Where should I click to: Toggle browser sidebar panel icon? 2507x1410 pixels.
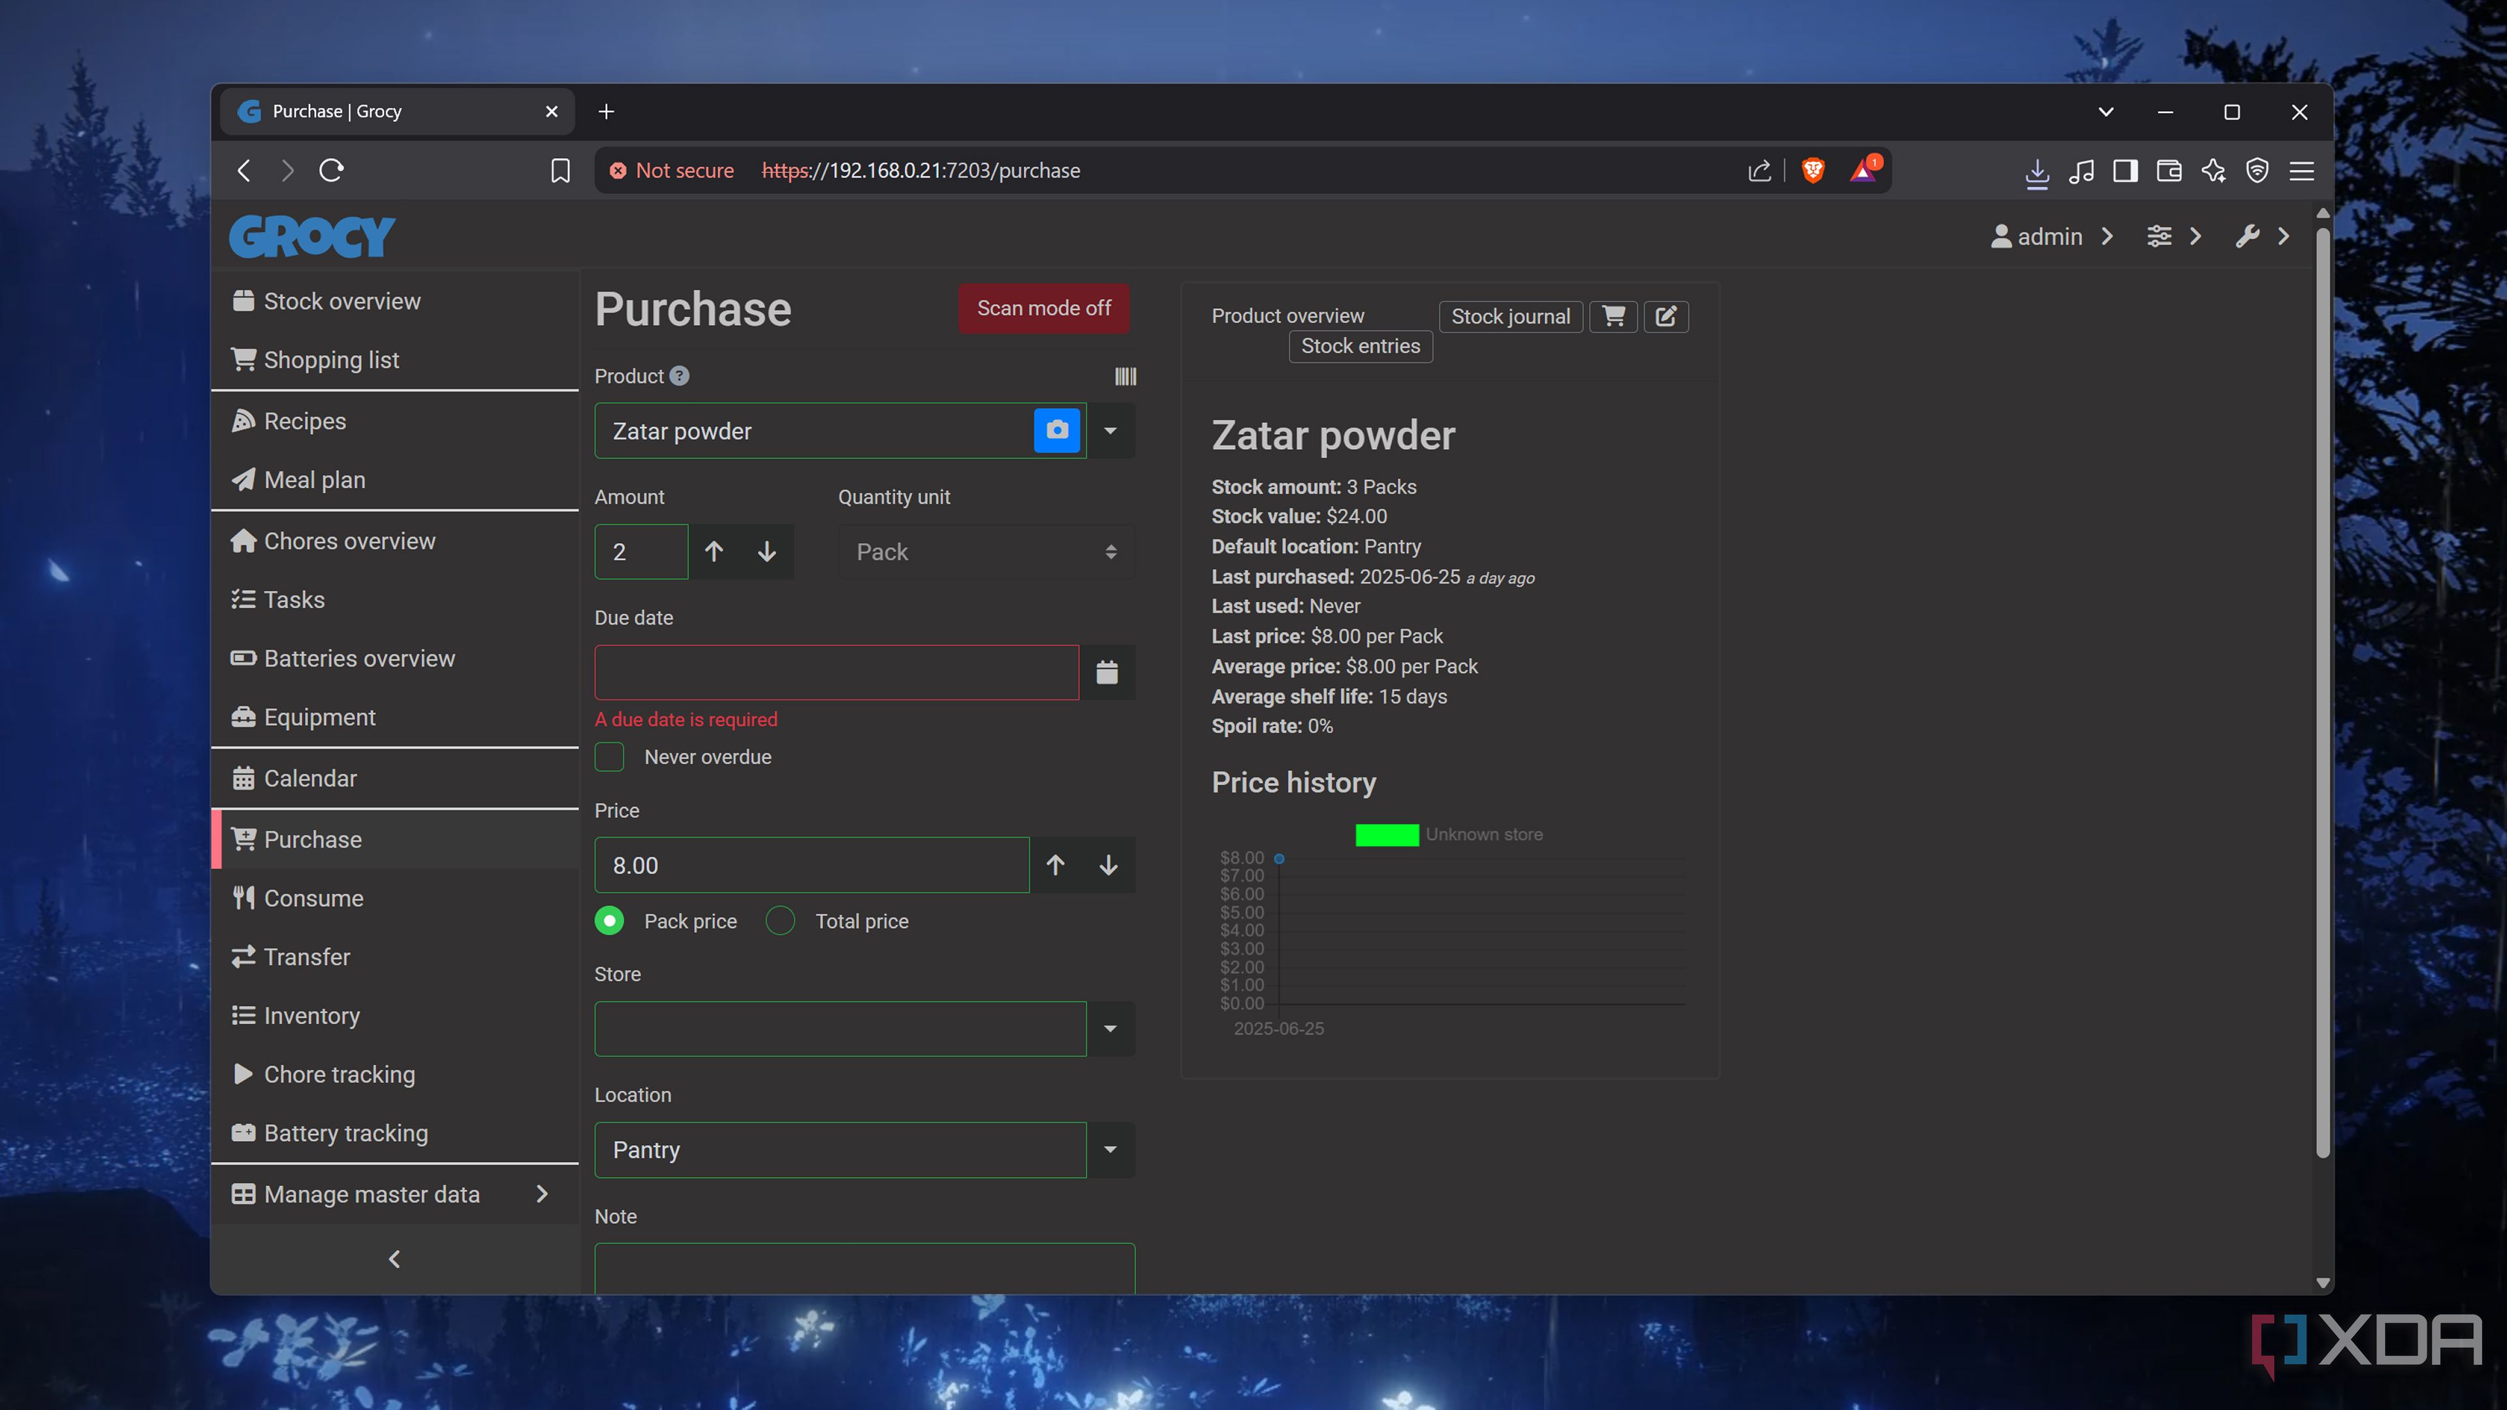coord(2124,171)
